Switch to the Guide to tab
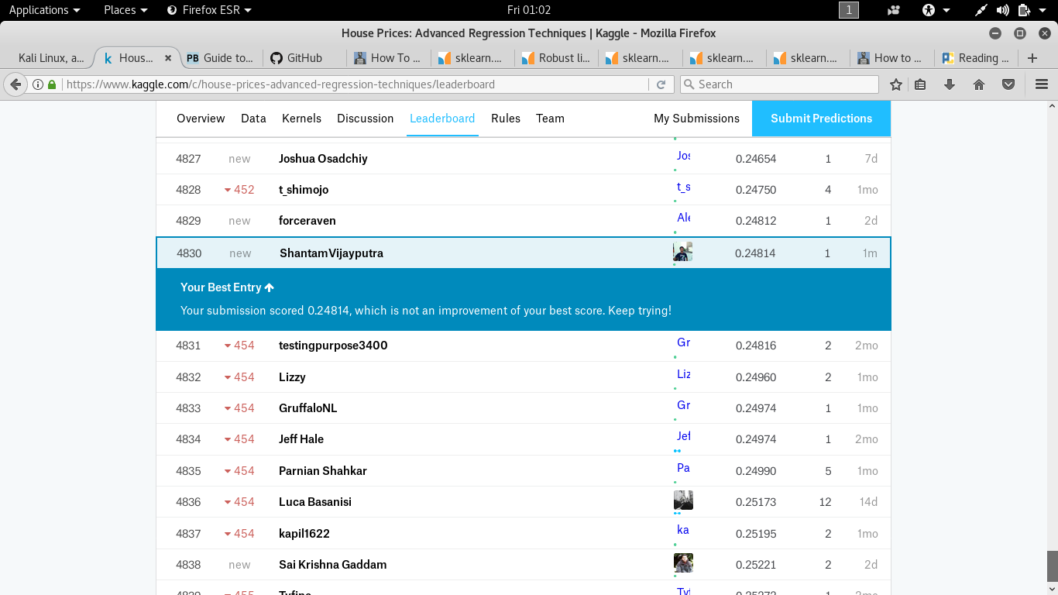Viewport: 1058px width, 595px height. click(220, 58)
